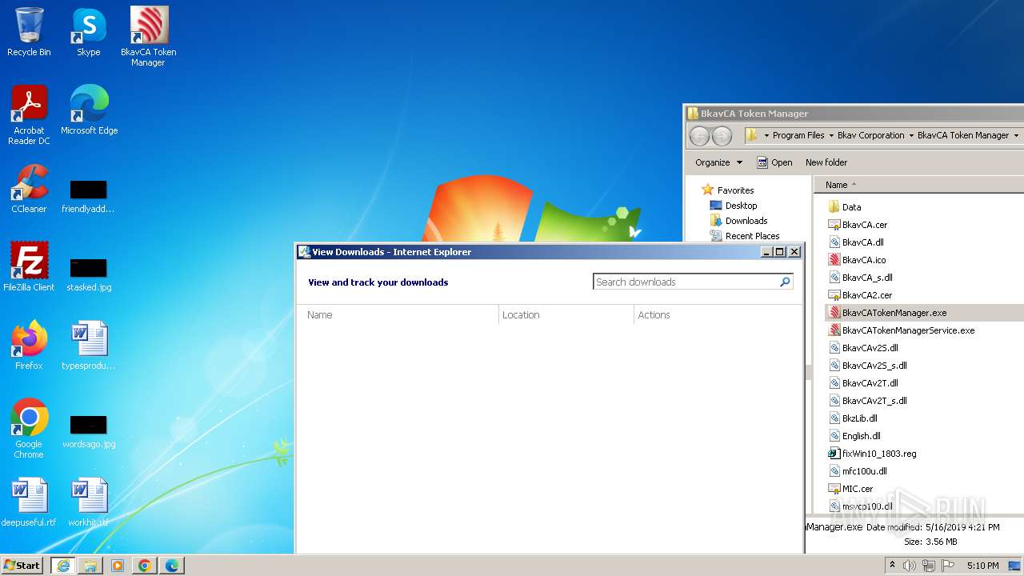
Task: Open Windows Media Player taskbar icon
Action: click(x=118, y=566)
